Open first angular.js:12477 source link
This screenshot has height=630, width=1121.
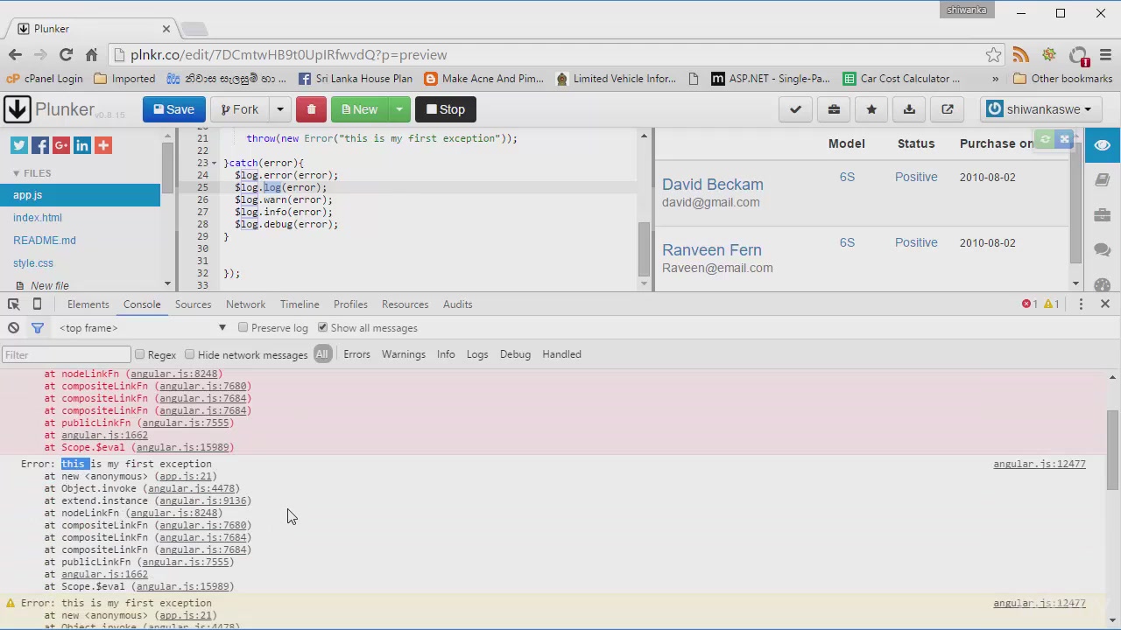pos(1040,464)
